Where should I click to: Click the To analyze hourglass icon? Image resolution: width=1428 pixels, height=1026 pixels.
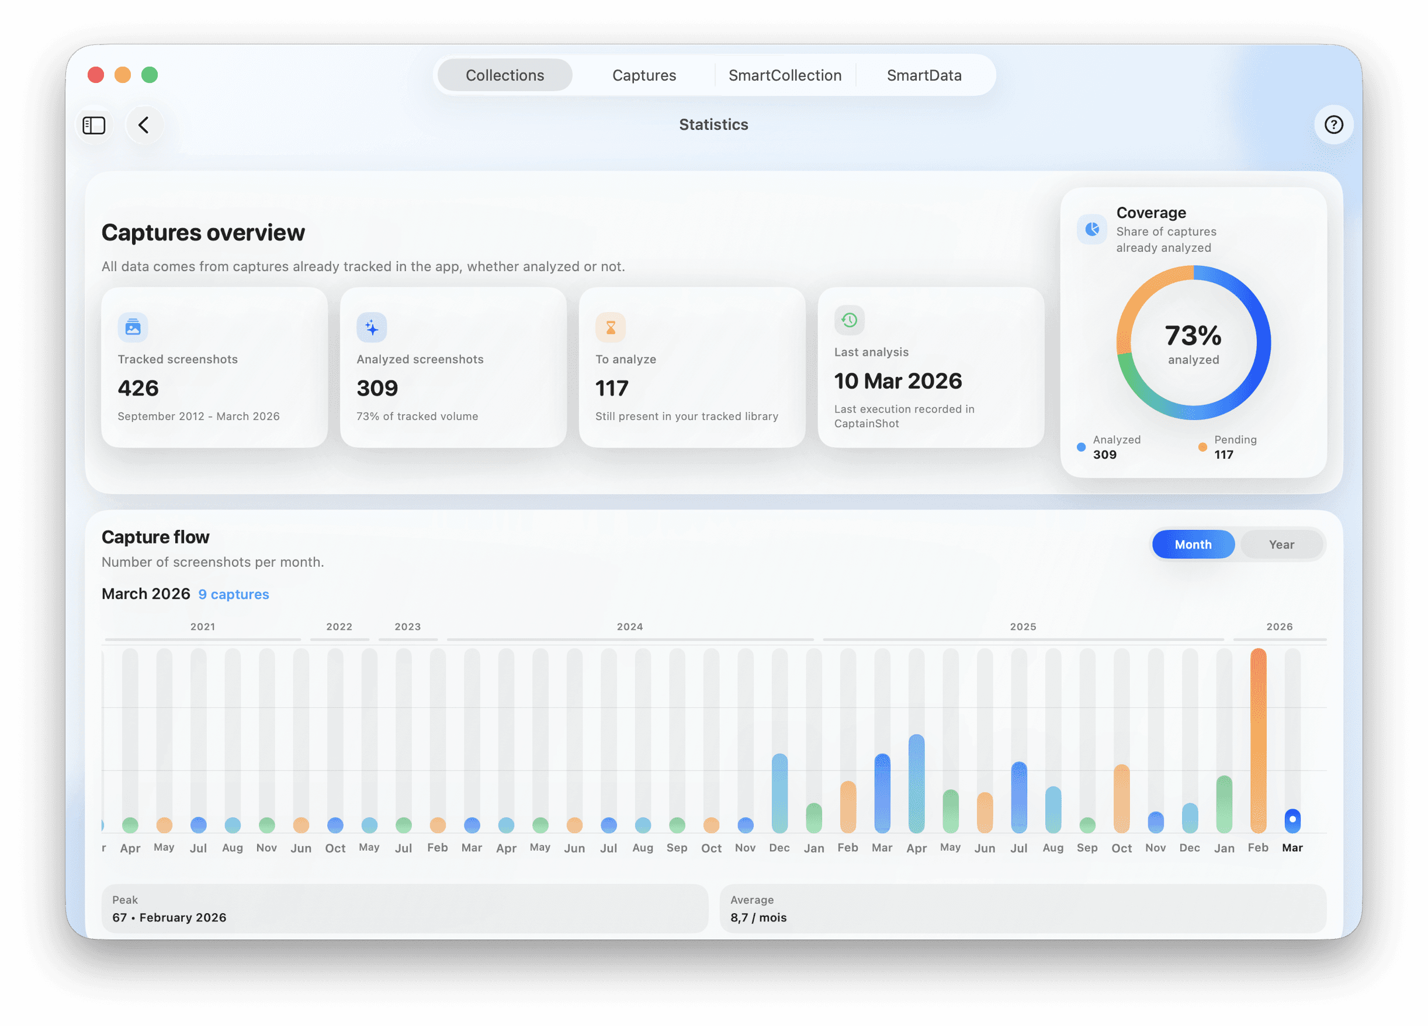click(x=610, y=327)
